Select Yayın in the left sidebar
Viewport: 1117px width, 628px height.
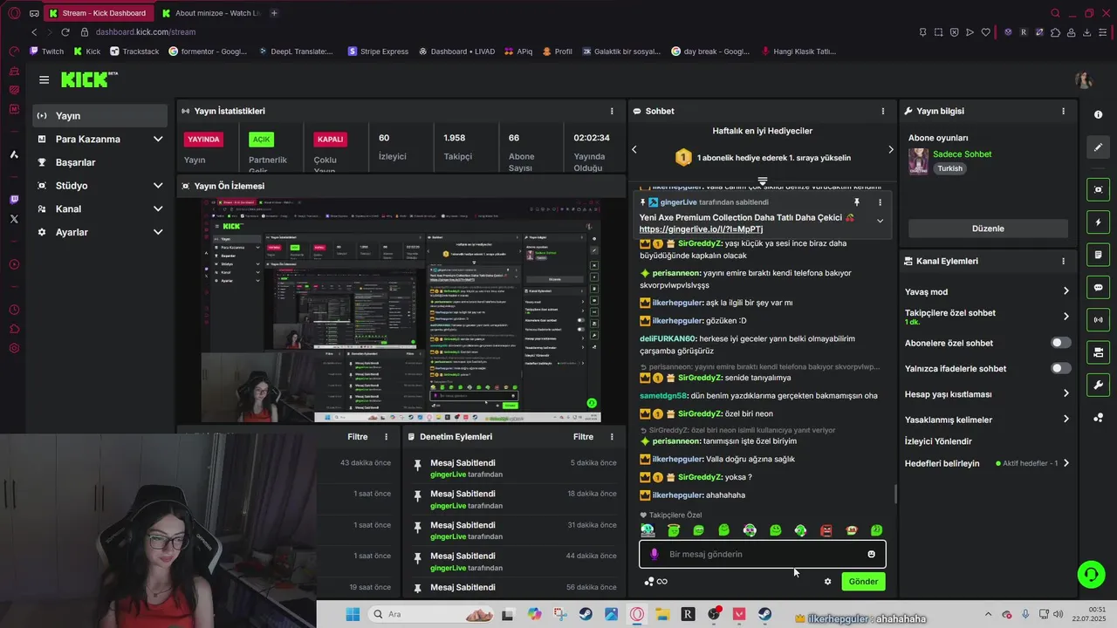point(99,115)
